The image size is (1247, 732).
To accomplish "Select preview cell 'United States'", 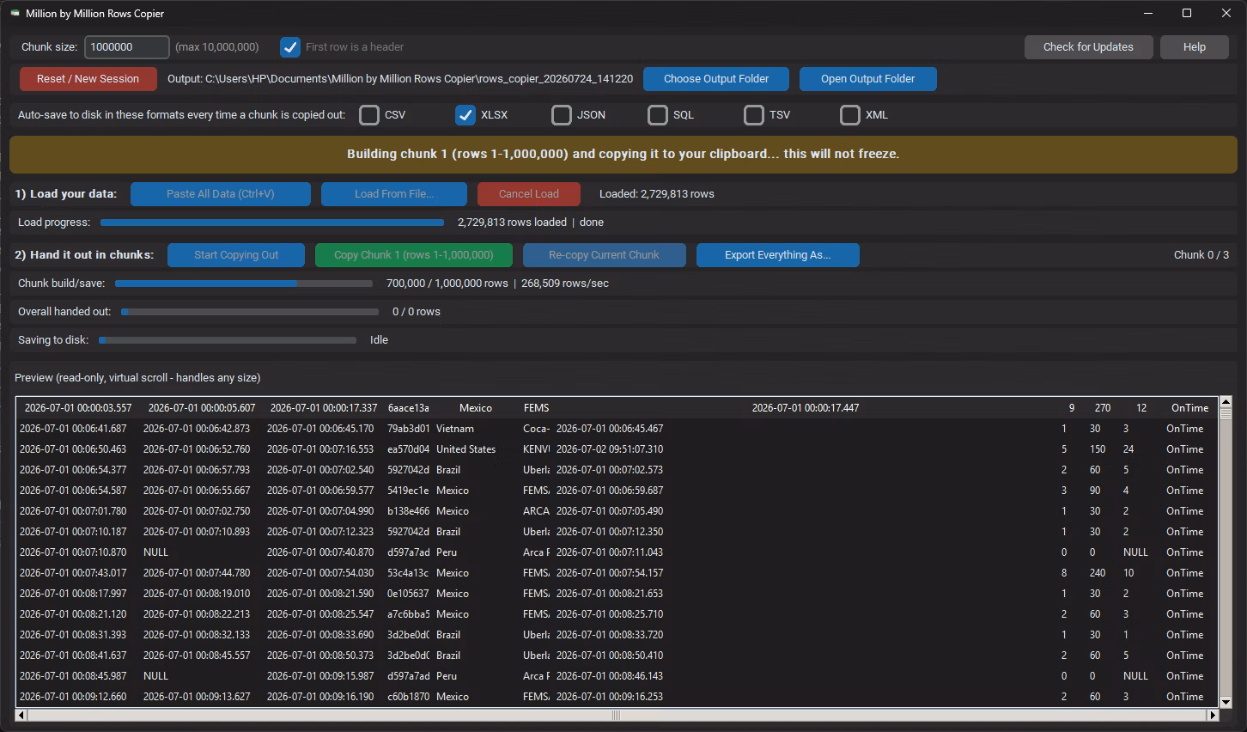I will [465, 449].
